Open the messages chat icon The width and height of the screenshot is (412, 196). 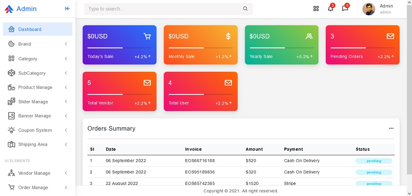tap(345, 9)
